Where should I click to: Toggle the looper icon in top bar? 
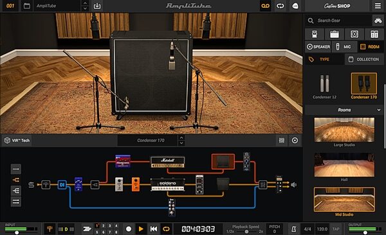[x=280, y=6]
